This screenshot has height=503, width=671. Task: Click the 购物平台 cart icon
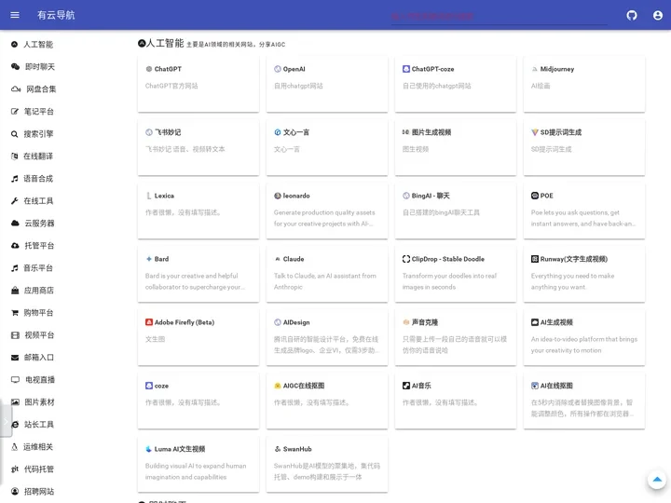tap(15, 313)
